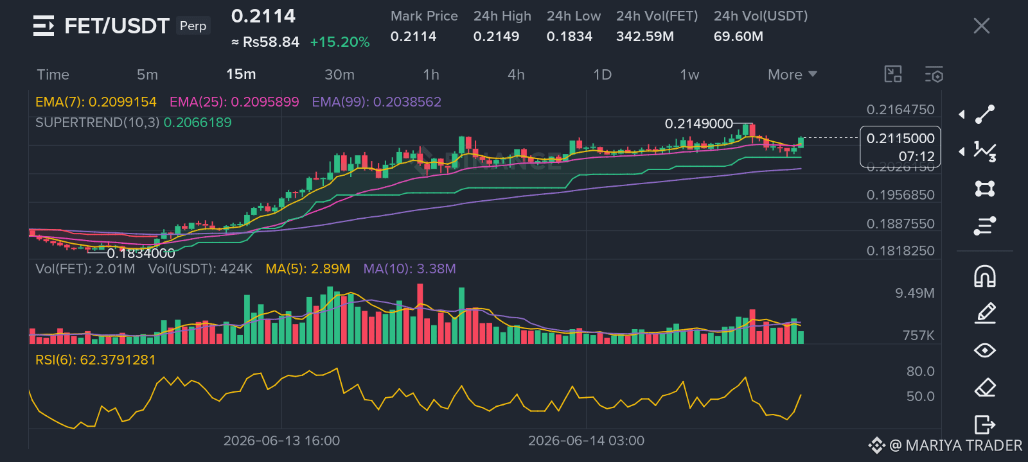Viewport: 1028px width, 462px height.
Task: Tap the 24h Vol(FET) value 342.59M
Action: [645, 37]
